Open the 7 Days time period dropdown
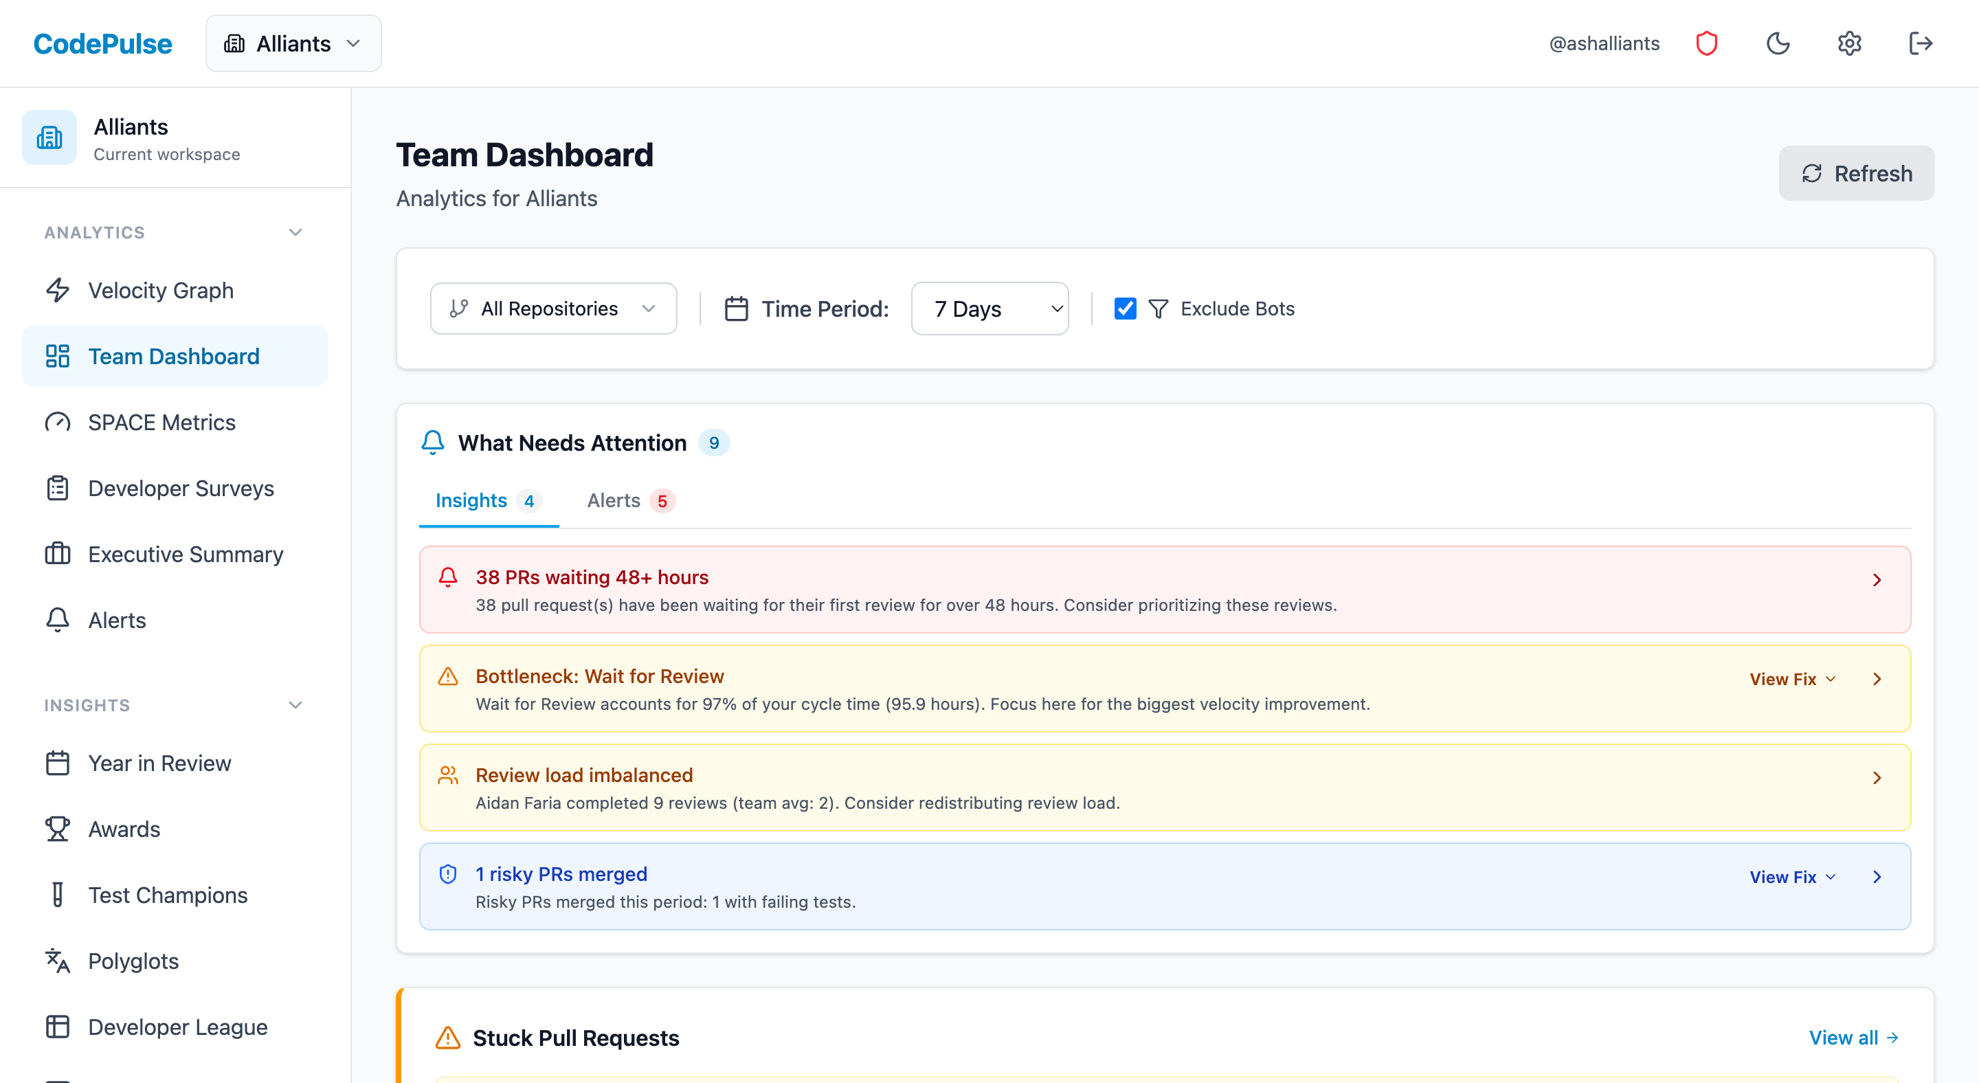This screenshot has height=1083, width=1979. [989, 308]
